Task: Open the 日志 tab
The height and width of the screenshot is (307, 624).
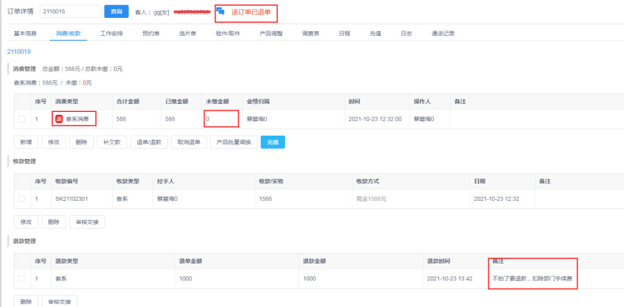Action: [x=406, y=33]
